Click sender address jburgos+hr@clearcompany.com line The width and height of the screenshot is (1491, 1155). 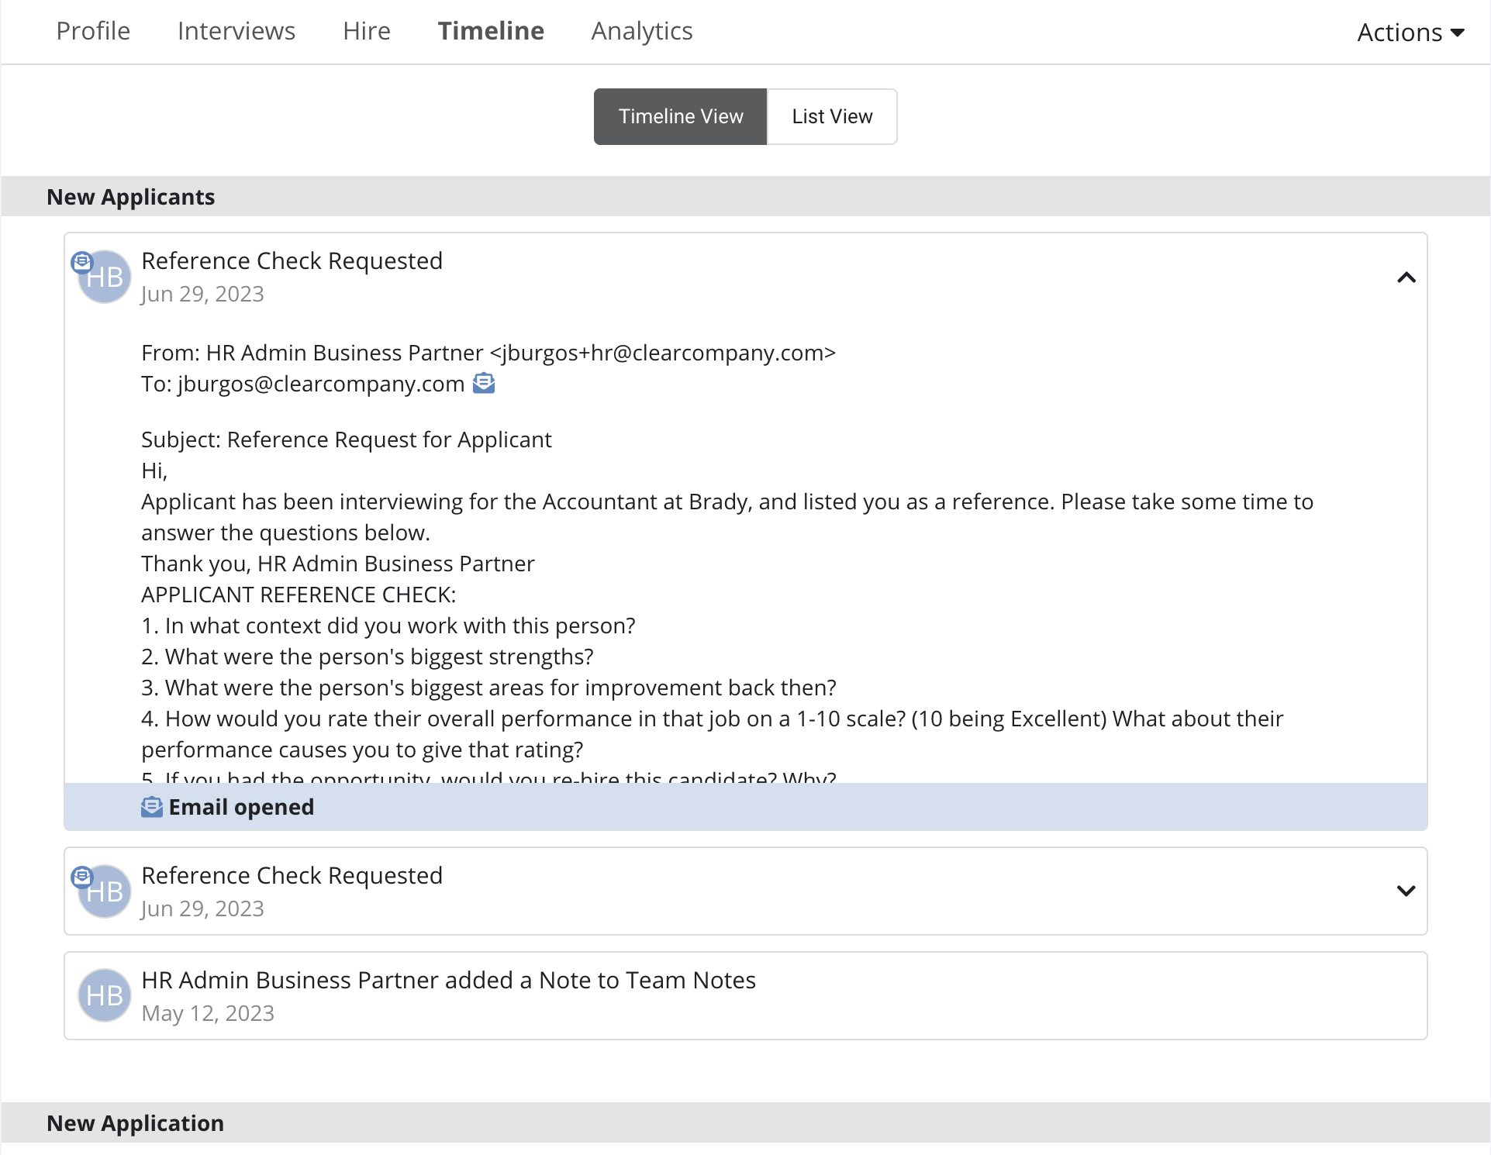[488, 353]
